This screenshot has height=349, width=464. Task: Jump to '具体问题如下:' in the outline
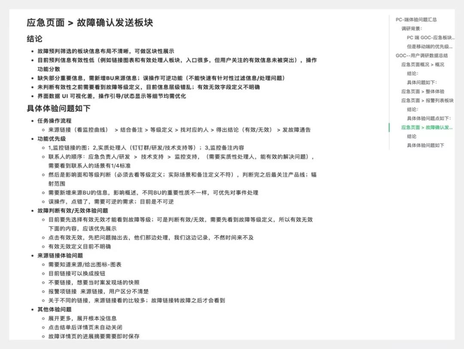pos(422,82)
